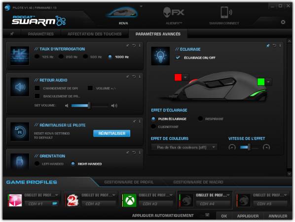
Task: Reset the Retour Audio panel with undo icon
Action: tap(134, 76)
